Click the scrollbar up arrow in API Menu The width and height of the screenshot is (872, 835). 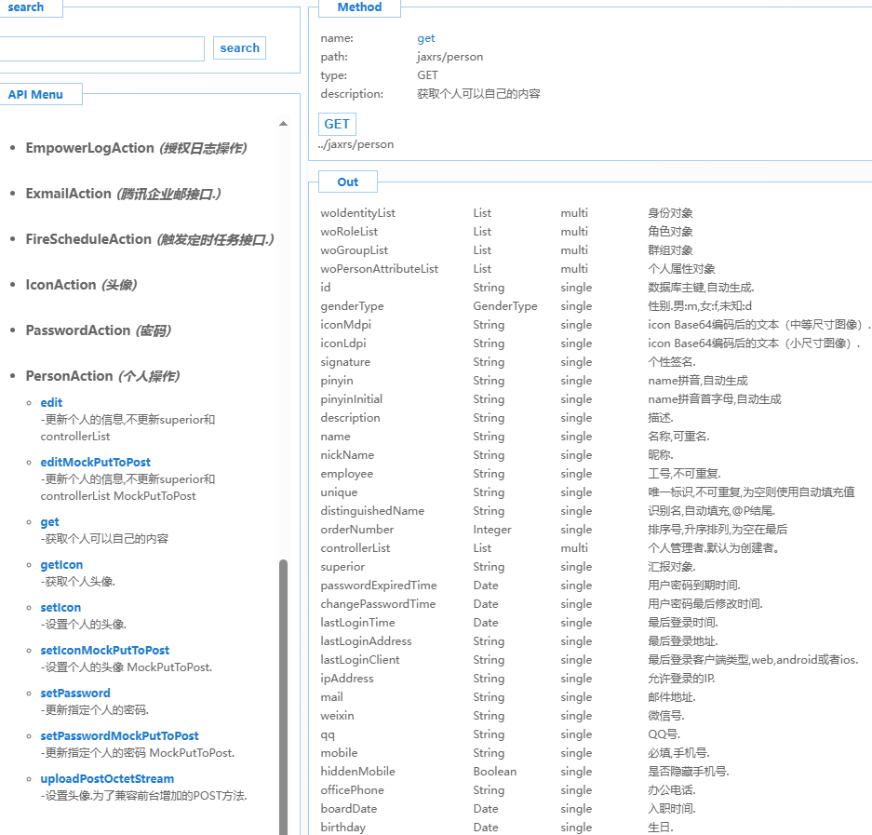283,122
